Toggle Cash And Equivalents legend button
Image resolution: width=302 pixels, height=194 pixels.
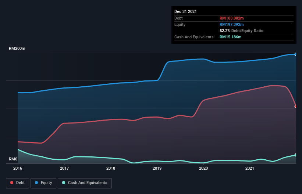click(x=85, y=183)
